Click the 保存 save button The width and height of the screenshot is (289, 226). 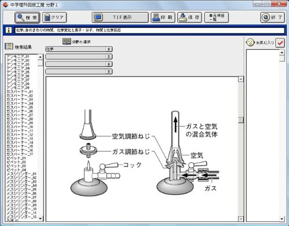click(190, 17)
